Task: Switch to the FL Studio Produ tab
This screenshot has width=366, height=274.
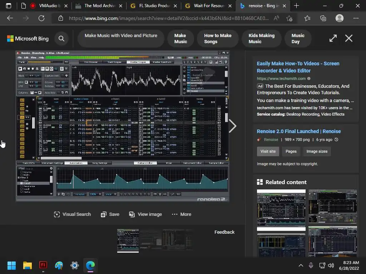Action: 154,6
